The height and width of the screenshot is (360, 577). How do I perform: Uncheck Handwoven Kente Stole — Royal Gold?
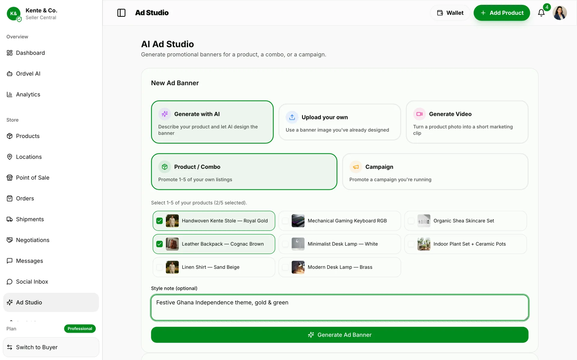(160, 221)
